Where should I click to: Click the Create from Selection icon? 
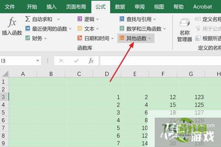click(198, 38)
